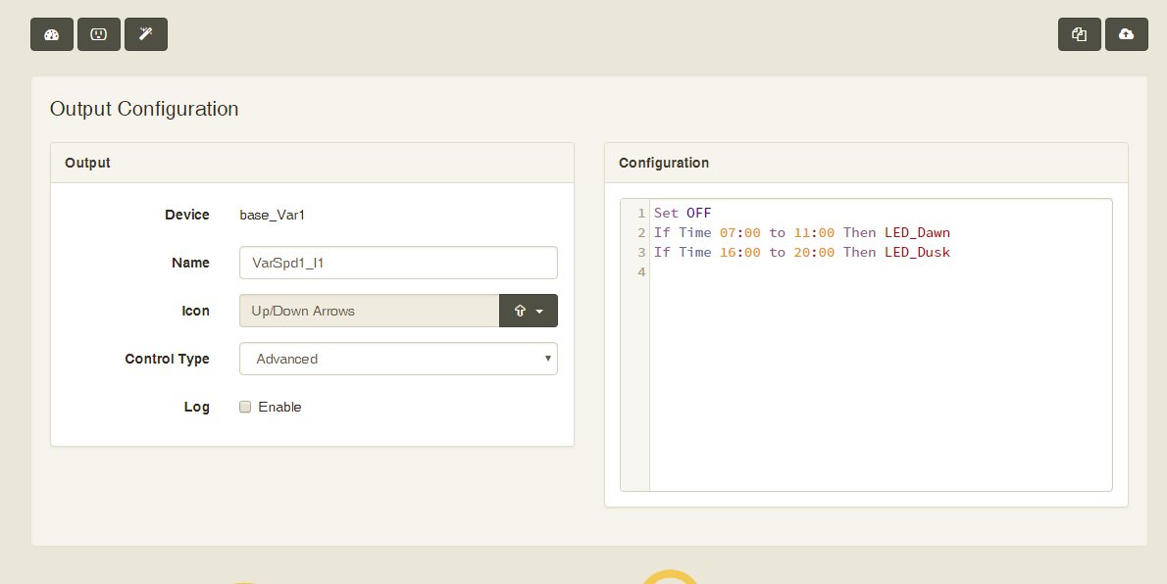Click the Output Configuration title
The height and width of the screenshot is (584, 1167).
144,109
